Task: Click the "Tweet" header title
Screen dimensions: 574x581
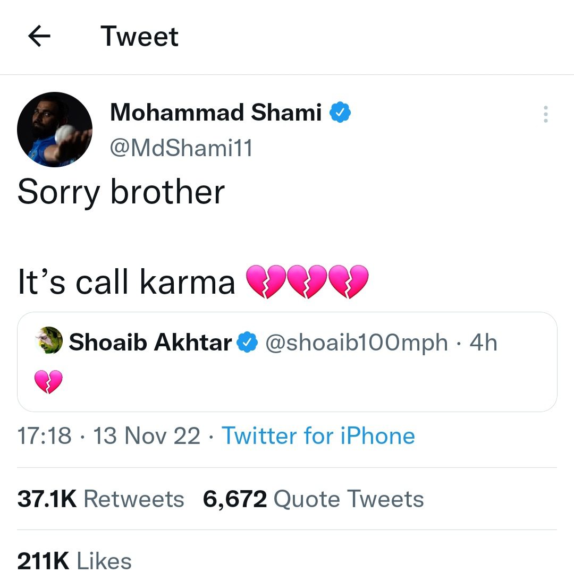Action: coord(140,36)
